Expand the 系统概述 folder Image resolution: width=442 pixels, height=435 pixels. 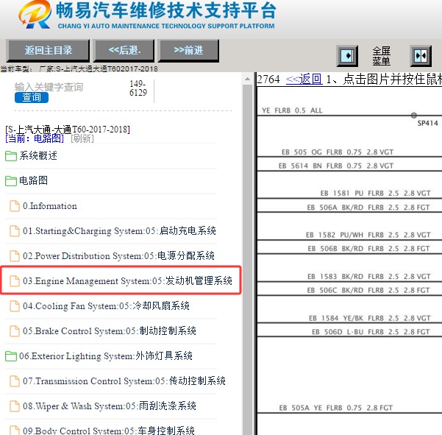pos(38,156)
